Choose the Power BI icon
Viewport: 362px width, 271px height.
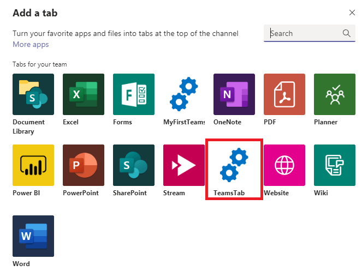pyautogui.click(x=33, y=165)
